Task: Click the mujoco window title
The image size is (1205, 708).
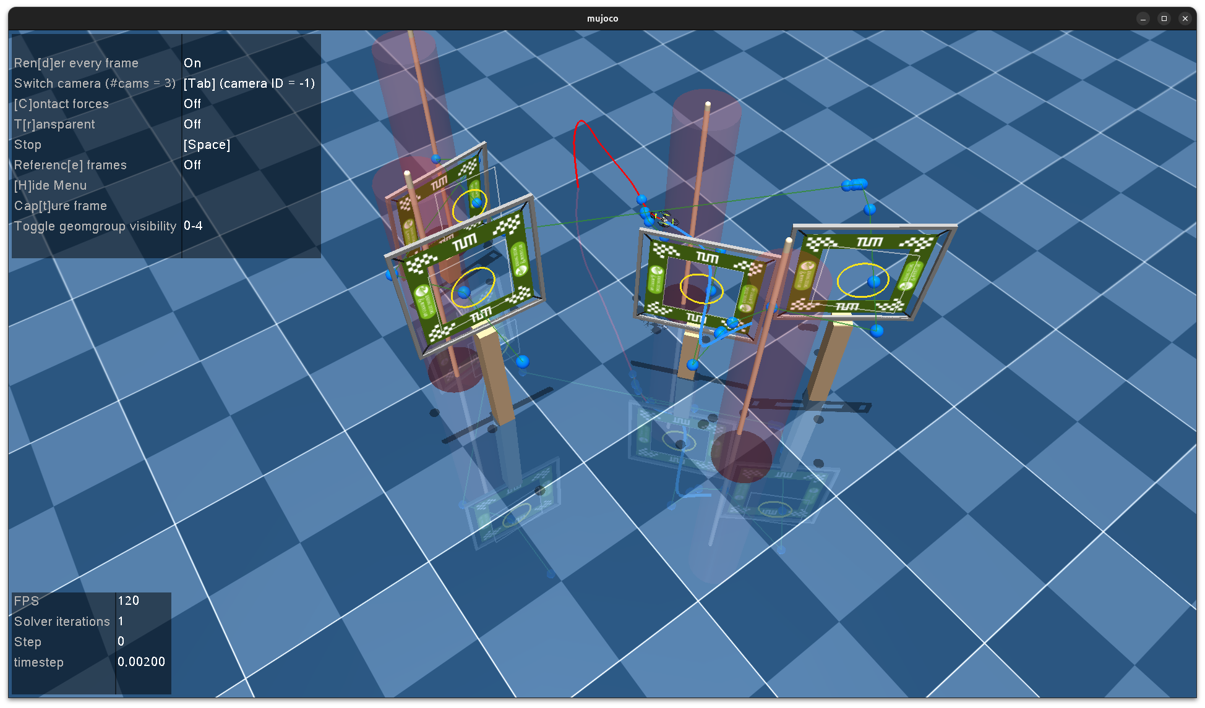Action: pyautogui.click(x=602, y=19)
